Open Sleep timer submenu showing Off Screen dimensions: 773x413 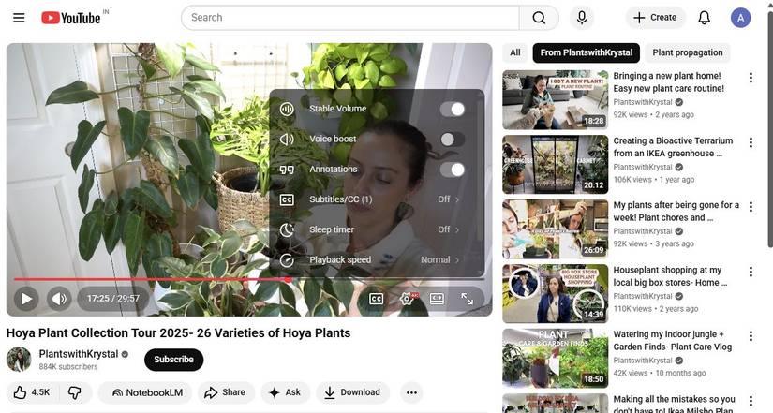coord(378,229)
